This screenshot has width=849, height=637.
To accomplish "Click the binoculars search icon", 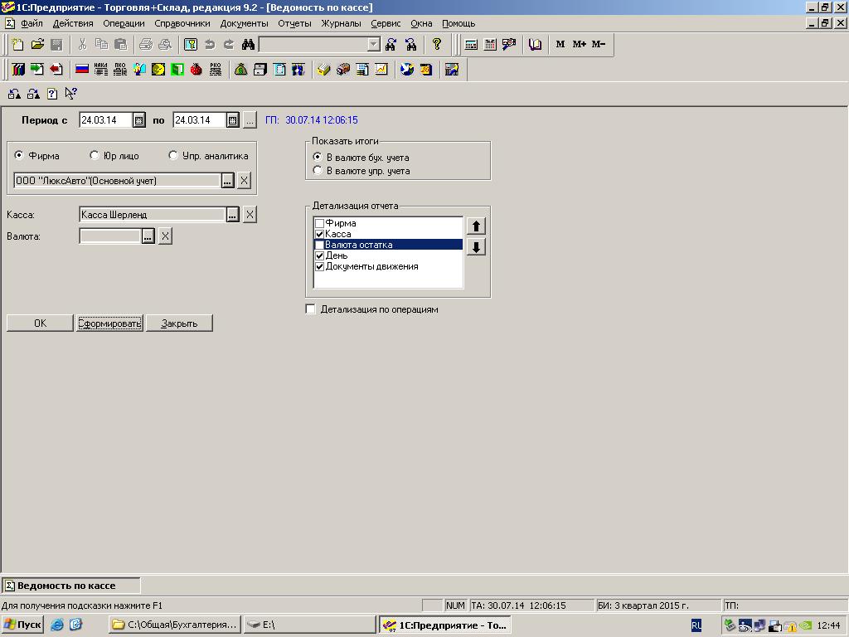I will (x=248, y=45).
